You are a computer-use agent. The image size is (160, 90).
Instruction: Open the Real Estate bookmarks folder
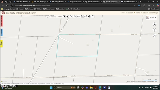point(29,9)
